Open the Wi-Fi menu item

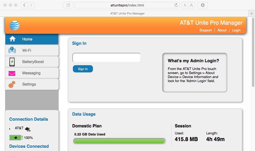point(27,50)
